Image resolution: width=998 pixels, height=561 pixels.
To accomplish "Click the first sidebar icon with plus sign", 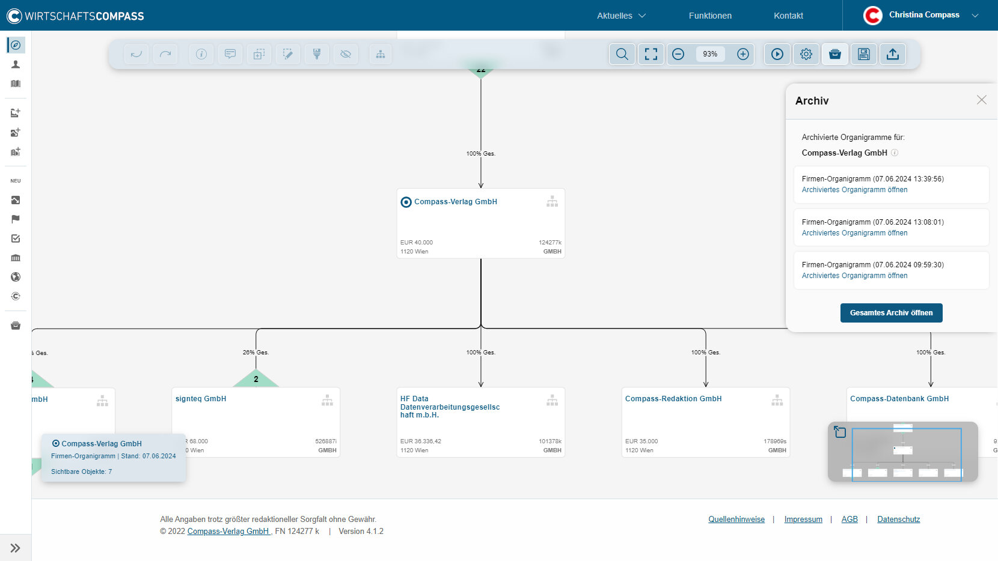I will pyautogui.click(x=16, y=112).
